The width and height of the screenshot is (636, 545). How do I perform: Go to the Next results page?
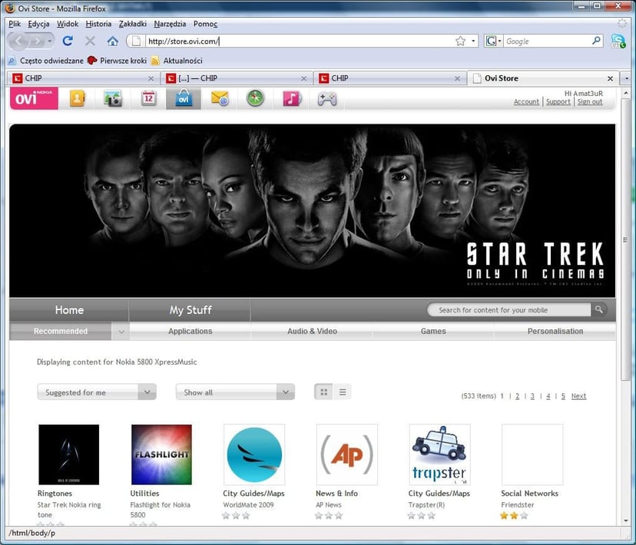click(x=578, y=396)
